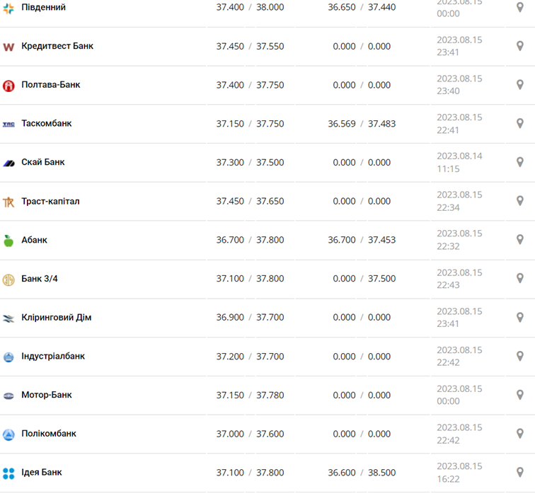The width and height of the screenshot is (535, 501).
Task: Click the Траст-капітал logo icon
Action: [8, 202]
